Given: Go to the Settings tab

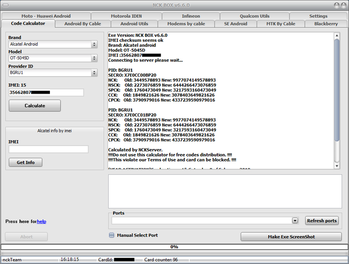Looking at the screenshot, I should coord(318,16).
